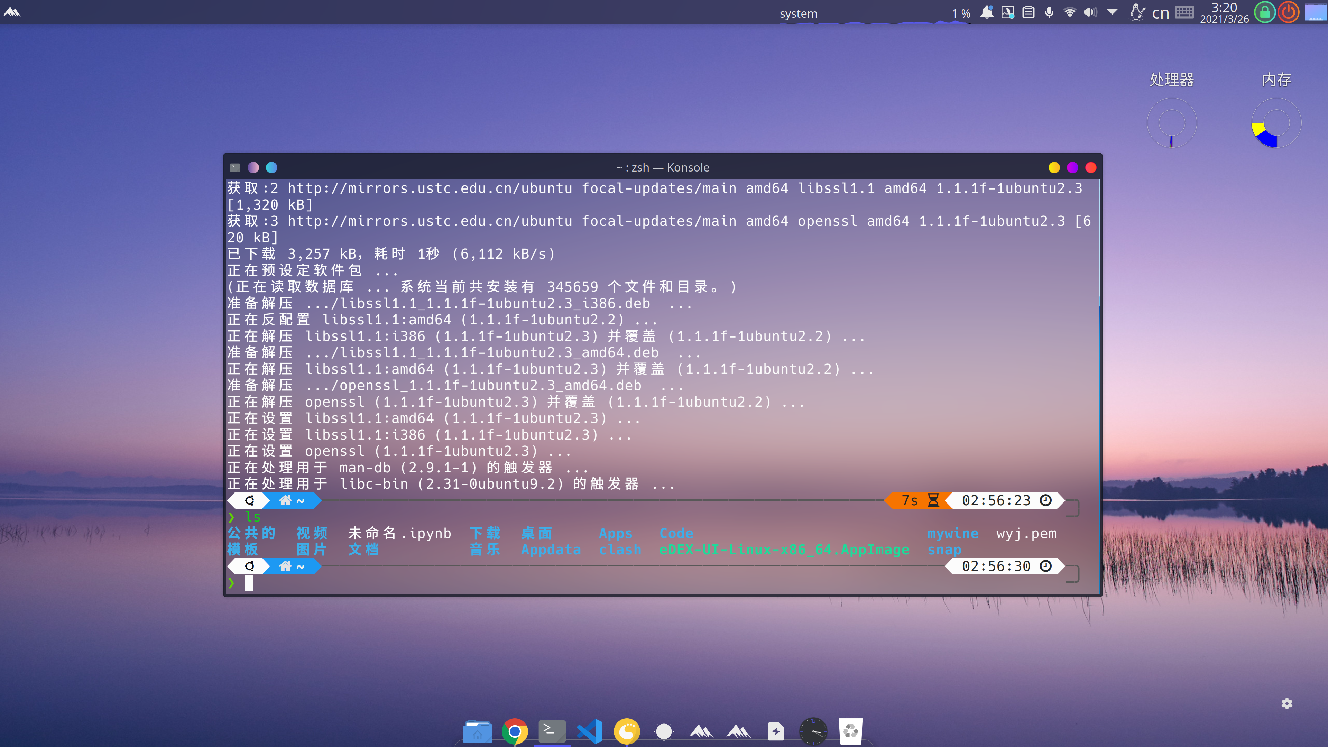Click the 内存 memory gauge widget
1328x747 pixels.
click(1276, 123)
